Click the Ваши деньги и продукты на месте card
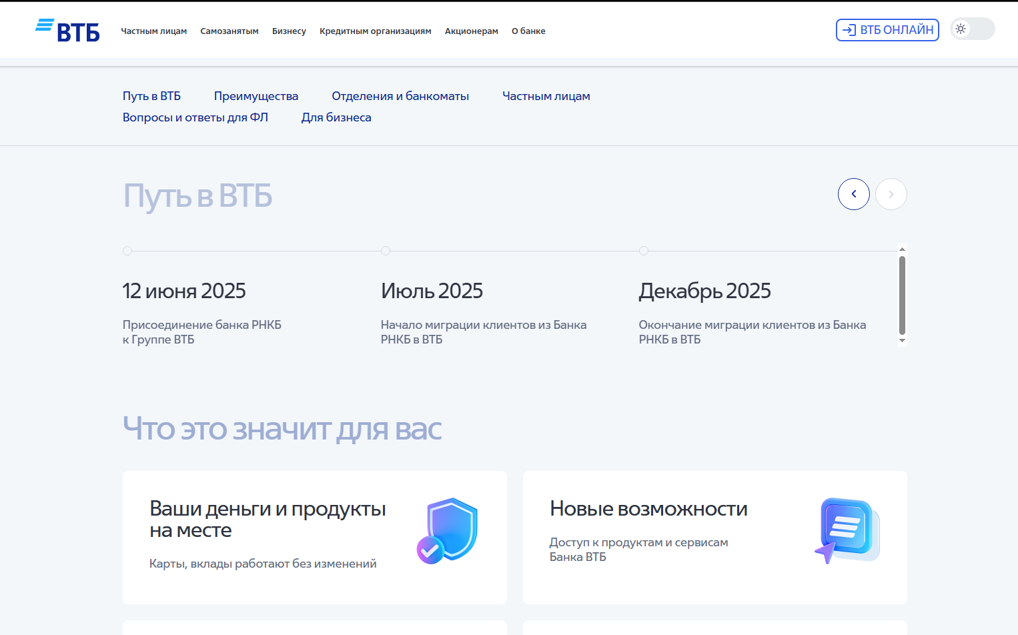This screenshot has height=635, width=1018. click(315, 538)
